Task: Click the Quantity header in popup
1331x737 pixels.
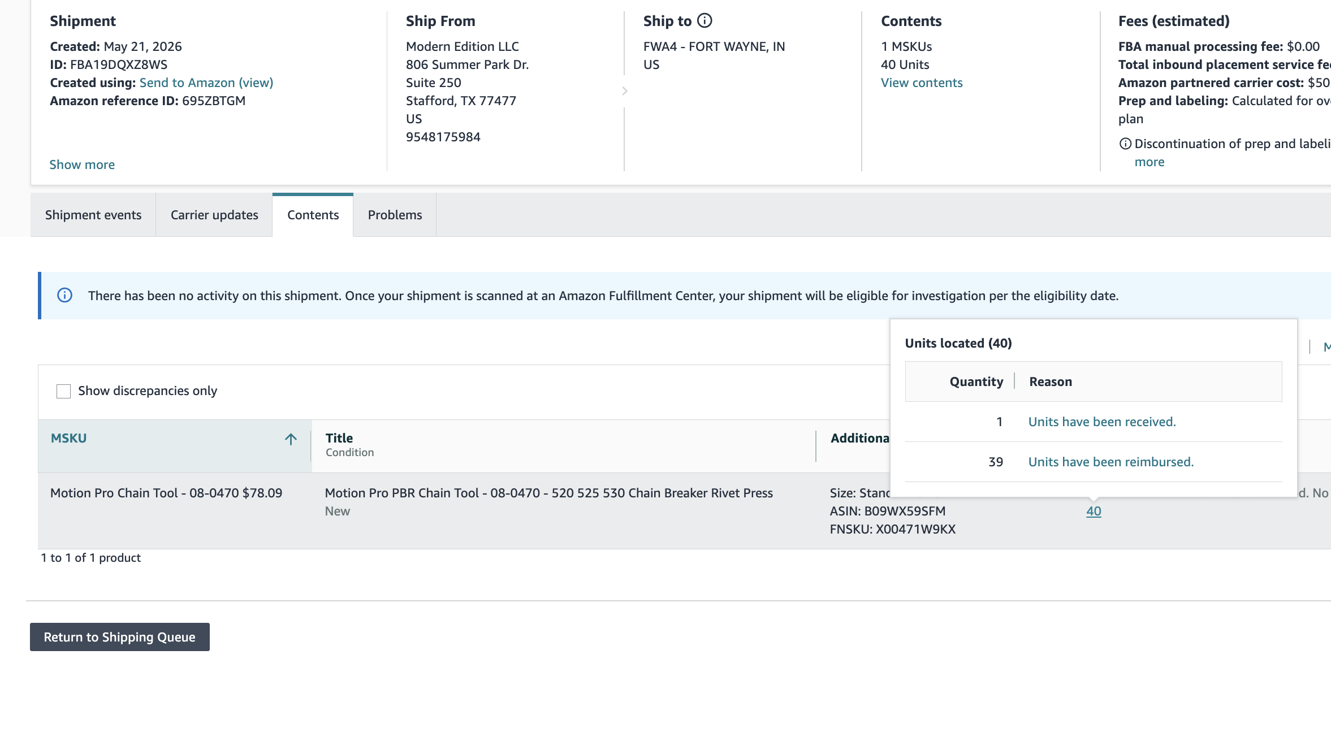Action: pyautogui.click(x=976, y=381)
